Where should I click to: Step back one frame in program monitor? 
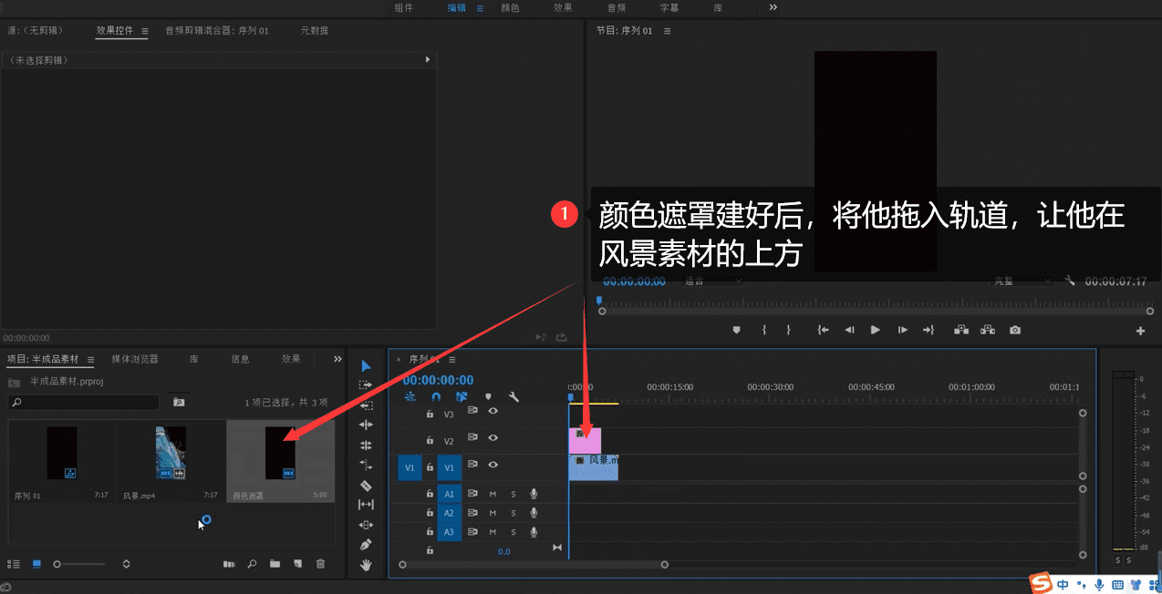click(849, 330)
